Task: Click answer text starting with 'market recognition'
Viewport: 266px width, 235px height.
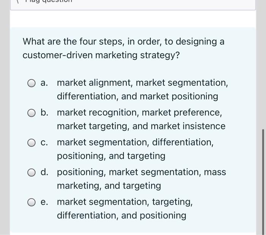Action: click(x=141, y=119)
